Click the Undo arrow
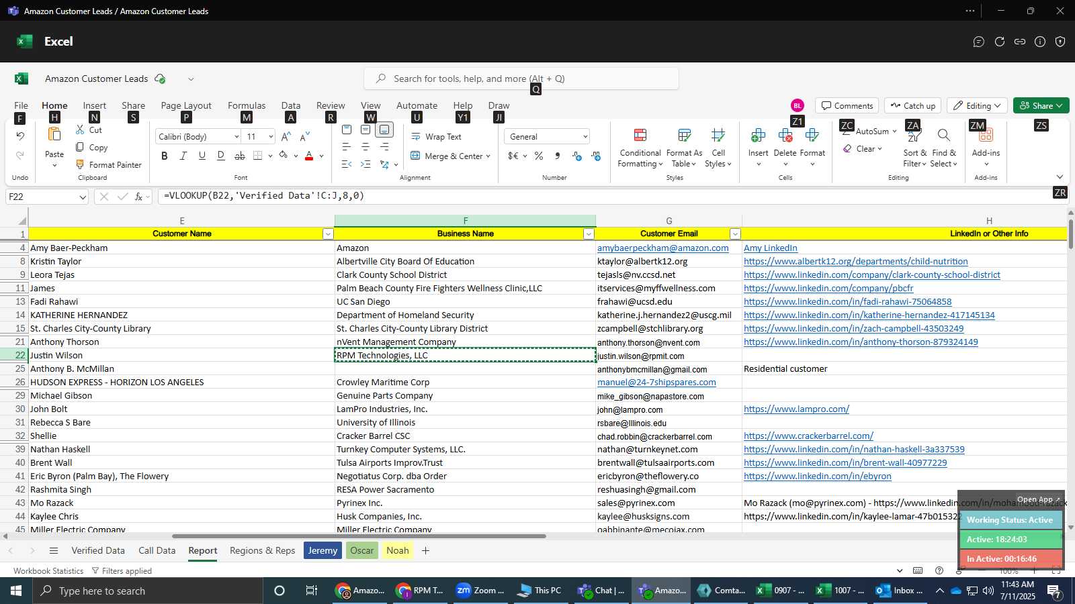Viewport: 1075px width, 604px height. click(20, 136)
